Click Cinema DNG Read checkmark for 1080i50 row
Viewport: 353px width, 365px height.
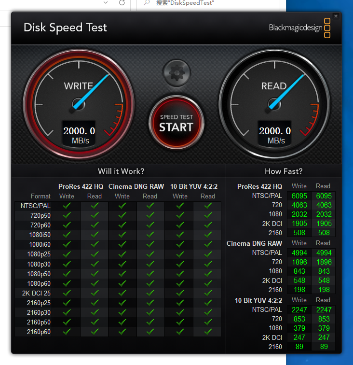coord(150,235)
